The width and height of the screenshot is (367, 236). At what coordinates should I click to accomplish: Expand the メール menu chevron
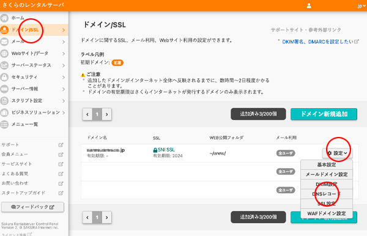[x=64, y=42]
